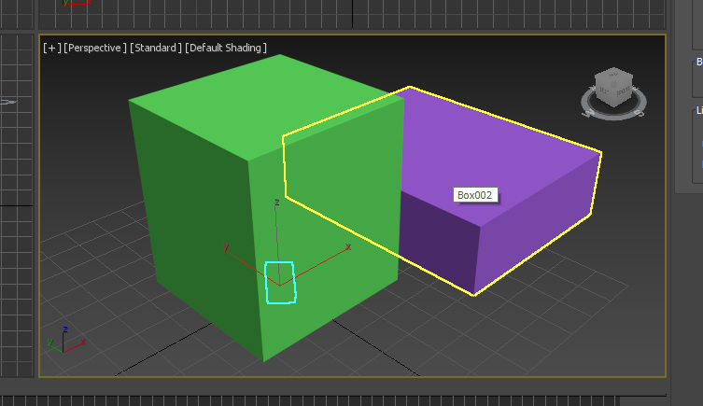
Task: Click the ViewCube cube in the viewport corner
Action: tap(613, 86)
